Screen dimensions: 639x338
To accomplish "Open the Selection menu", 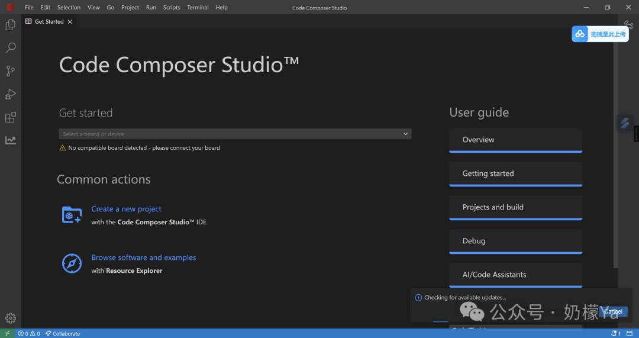I will 69,7.
